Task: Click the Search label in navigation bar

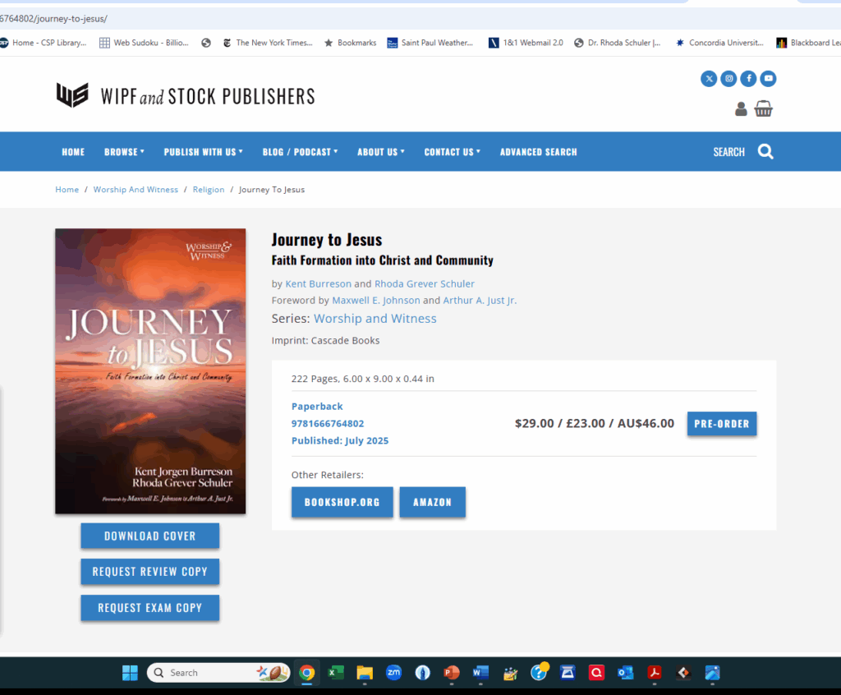Action: (x=729, y=152)
